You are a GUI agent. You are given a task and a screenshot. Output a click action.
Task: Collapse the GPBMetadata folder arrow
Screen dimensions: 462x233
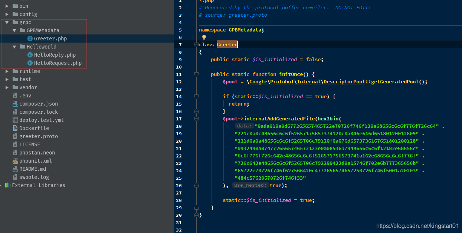click(x=14, y=30)
